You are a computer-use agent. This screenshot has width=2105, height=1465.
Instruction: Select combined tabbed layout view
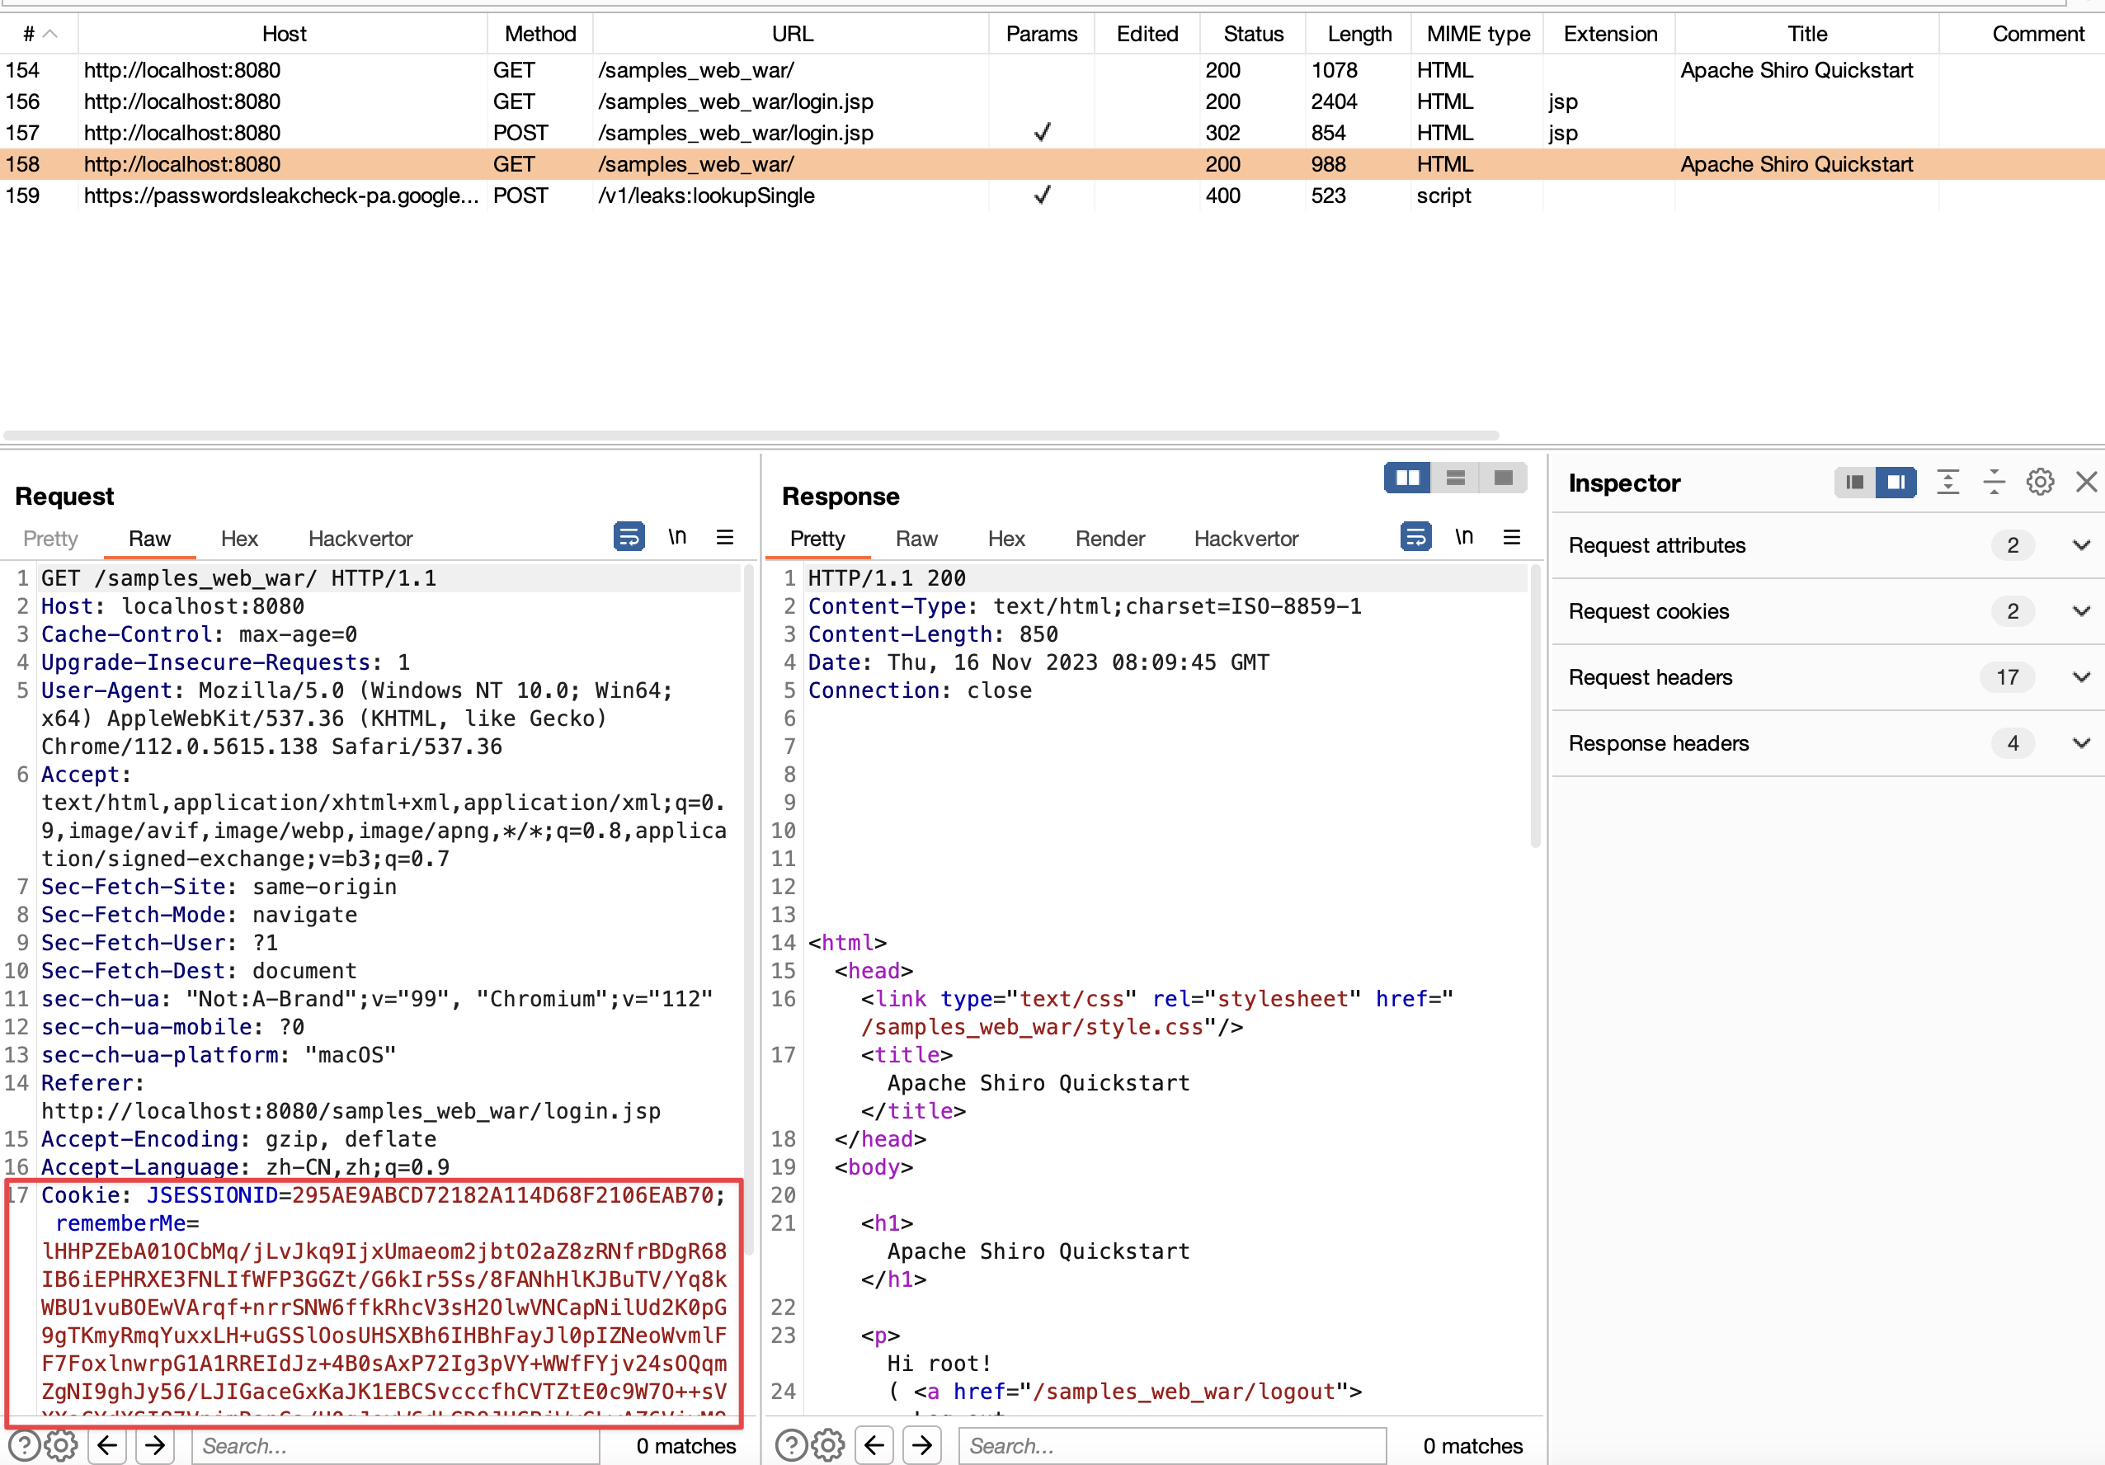pyautogui.click(x=1503, y=478)
